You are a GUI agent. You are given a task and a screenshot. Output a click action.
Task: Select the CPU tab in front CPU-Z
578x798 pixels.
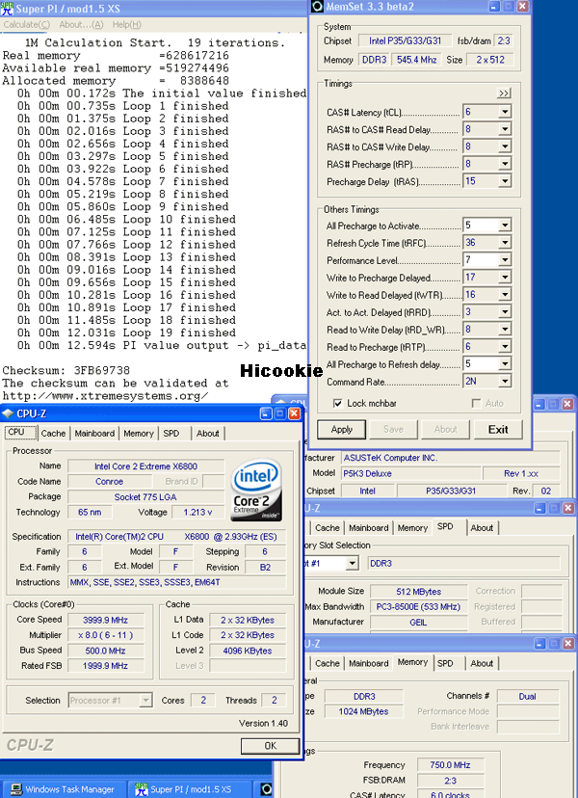click(20, 432)
